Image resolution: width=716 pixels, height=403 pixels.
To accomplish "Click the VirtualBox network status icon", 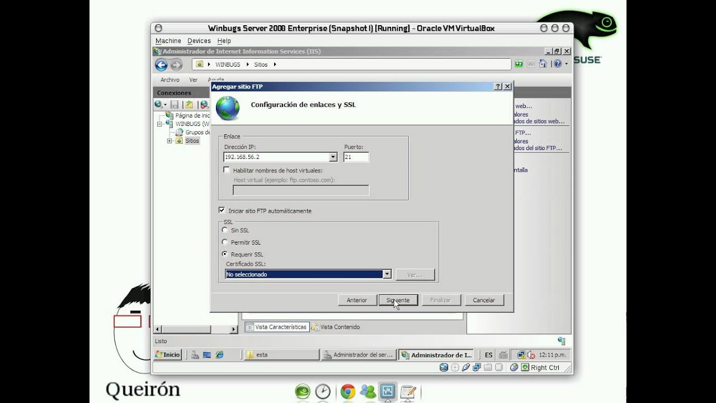I will tap(477, 367).
